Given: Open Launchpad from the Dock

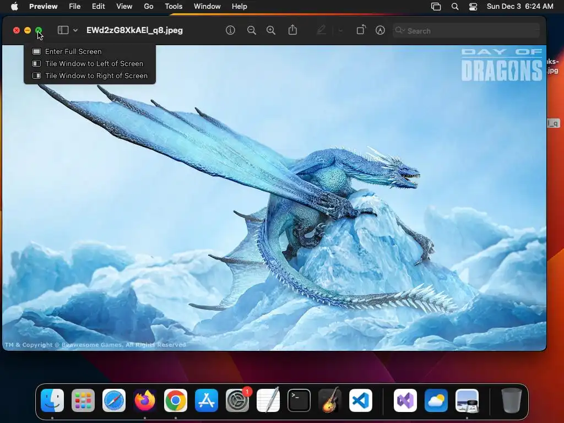Looking at the screenshot, I should pyautogui.click(x=83, y=400).
